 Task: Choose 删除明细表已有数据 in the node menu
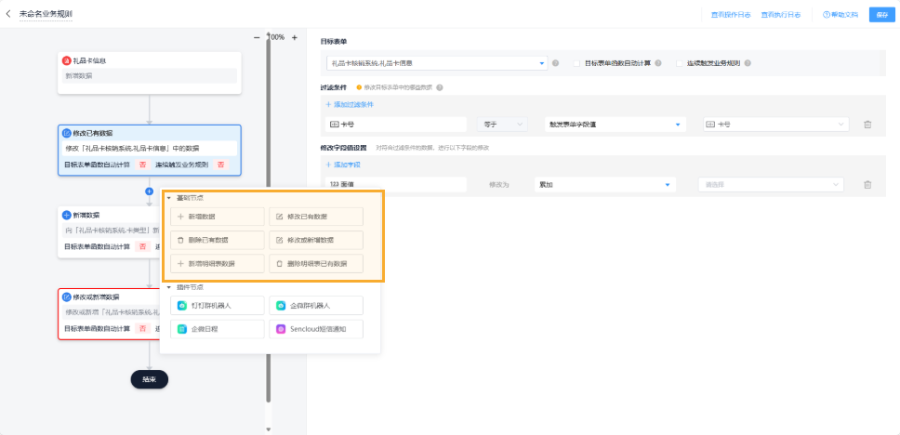click(316, 263)
